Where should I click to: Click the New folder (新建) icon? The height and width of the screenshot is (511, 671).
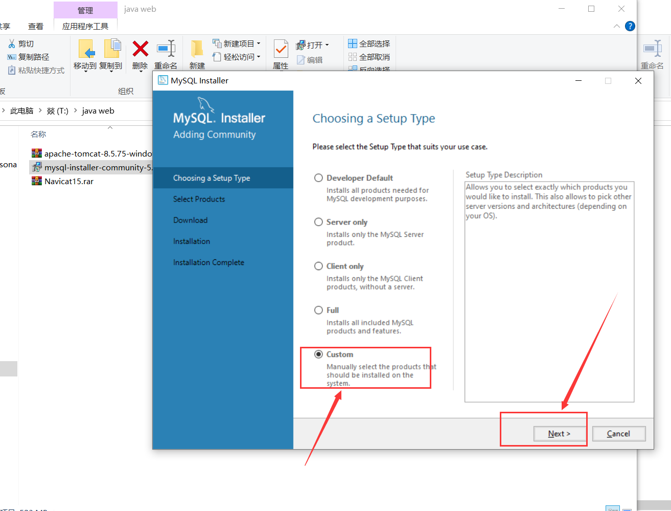point(197,49)
